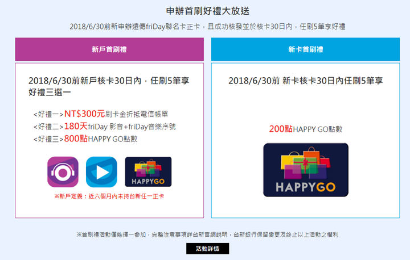Image resolution: width=410 pixels, height=260 pixels.
Task: Click the large HAPPY GO card image
Action: point(306,170)
